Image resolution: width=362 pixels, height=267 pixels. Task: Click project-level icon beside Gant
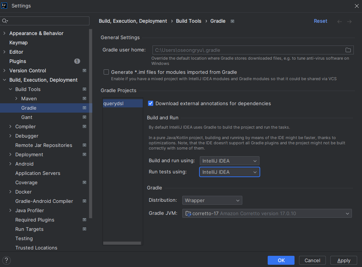coord(85,117)
